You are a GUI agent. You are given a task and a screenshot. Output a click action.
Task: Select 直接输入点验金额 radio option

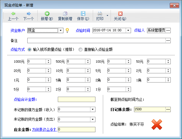[x=80, y=50]
